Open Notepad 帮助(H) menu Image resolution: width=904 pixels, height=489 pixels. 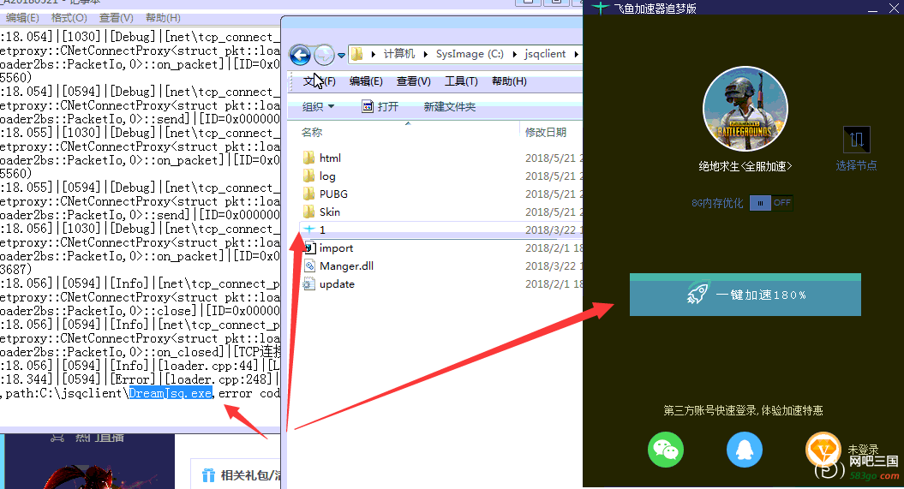[163, 18]
